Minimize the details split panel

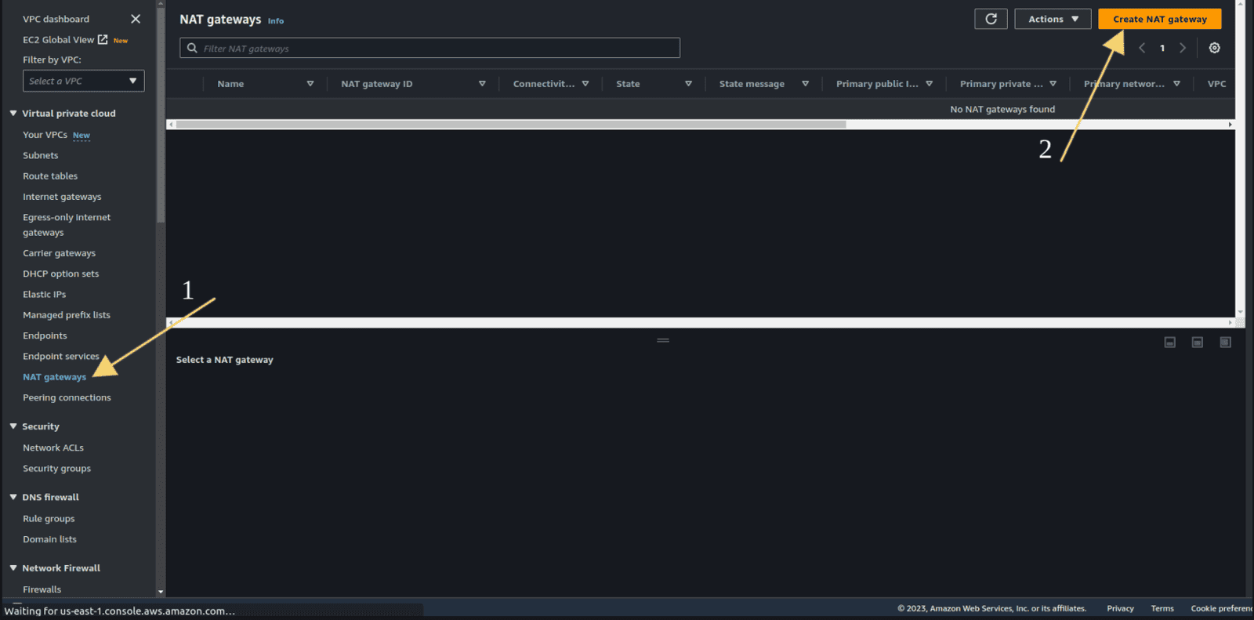(x=1169, y=343)
